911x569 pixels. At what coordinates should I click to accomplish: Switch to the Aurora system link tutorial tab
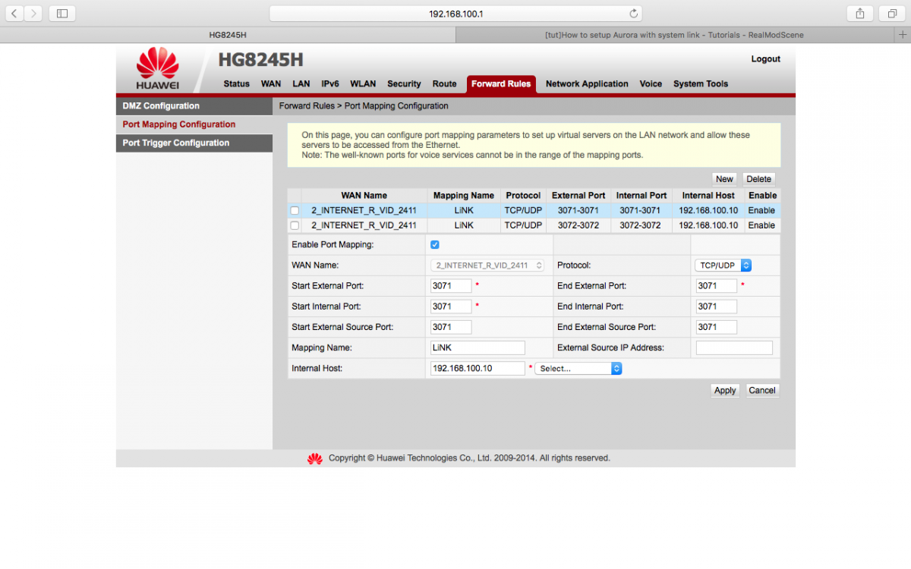(674, 35)
